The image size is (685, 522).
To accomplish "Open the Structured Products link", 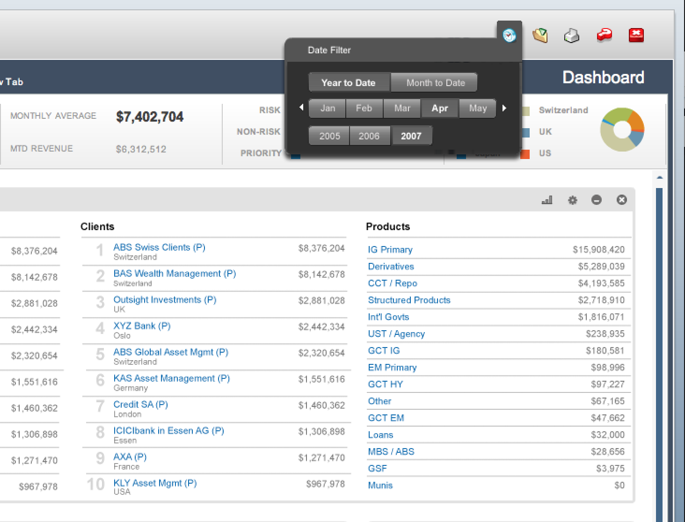I will (x=409, y=300).
